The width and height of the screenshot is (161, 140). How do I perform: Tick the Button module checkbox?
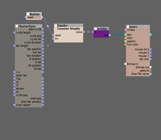(28, 14)
